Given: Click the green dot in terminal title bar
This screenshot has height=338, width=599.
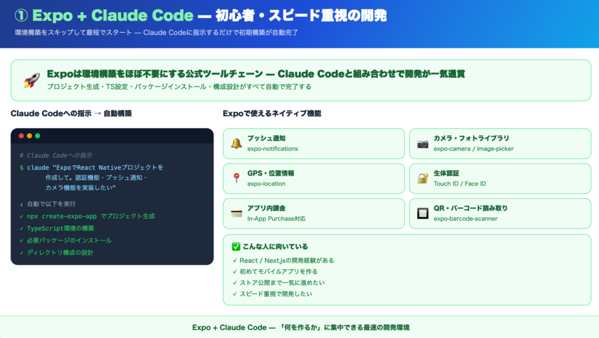Looking at the screenshot, I should [38, 136].
